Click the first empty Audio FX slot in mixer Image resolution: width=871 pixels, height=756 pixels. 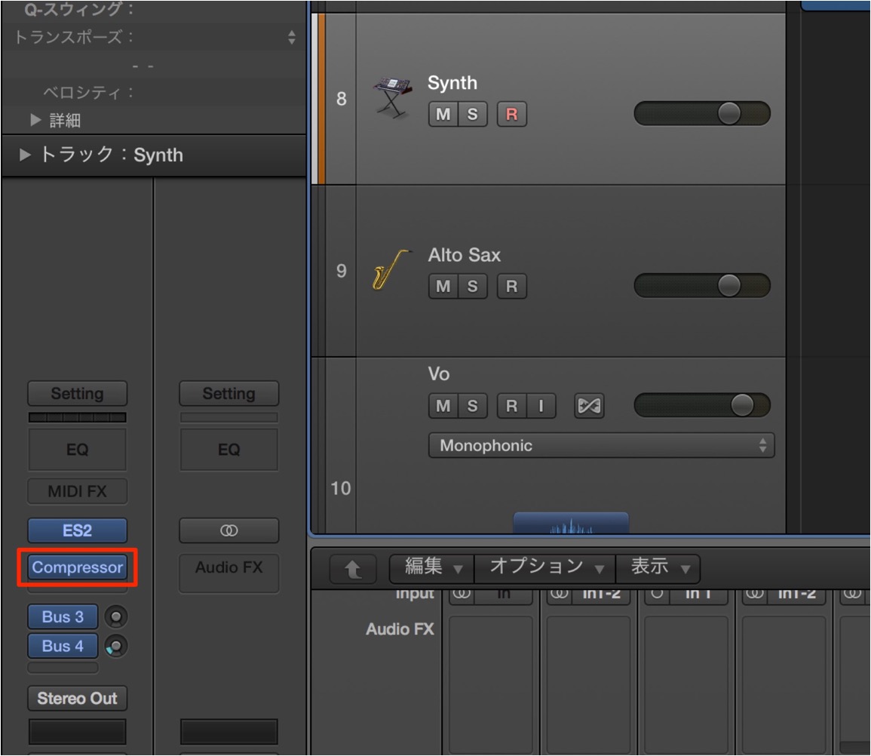tap(490, 684)
